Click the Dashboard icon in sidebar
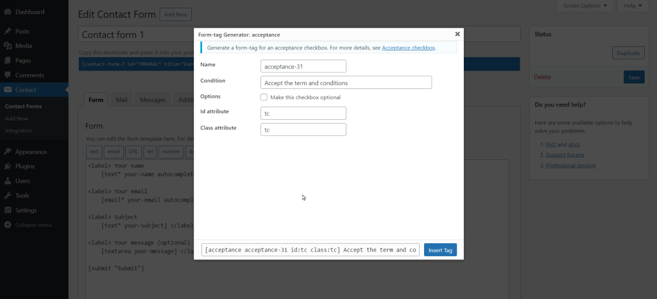Screen dimensions: 657x299 pos(7,12)
